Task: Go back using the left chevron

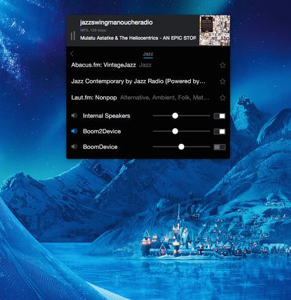Action: point(72,54)
